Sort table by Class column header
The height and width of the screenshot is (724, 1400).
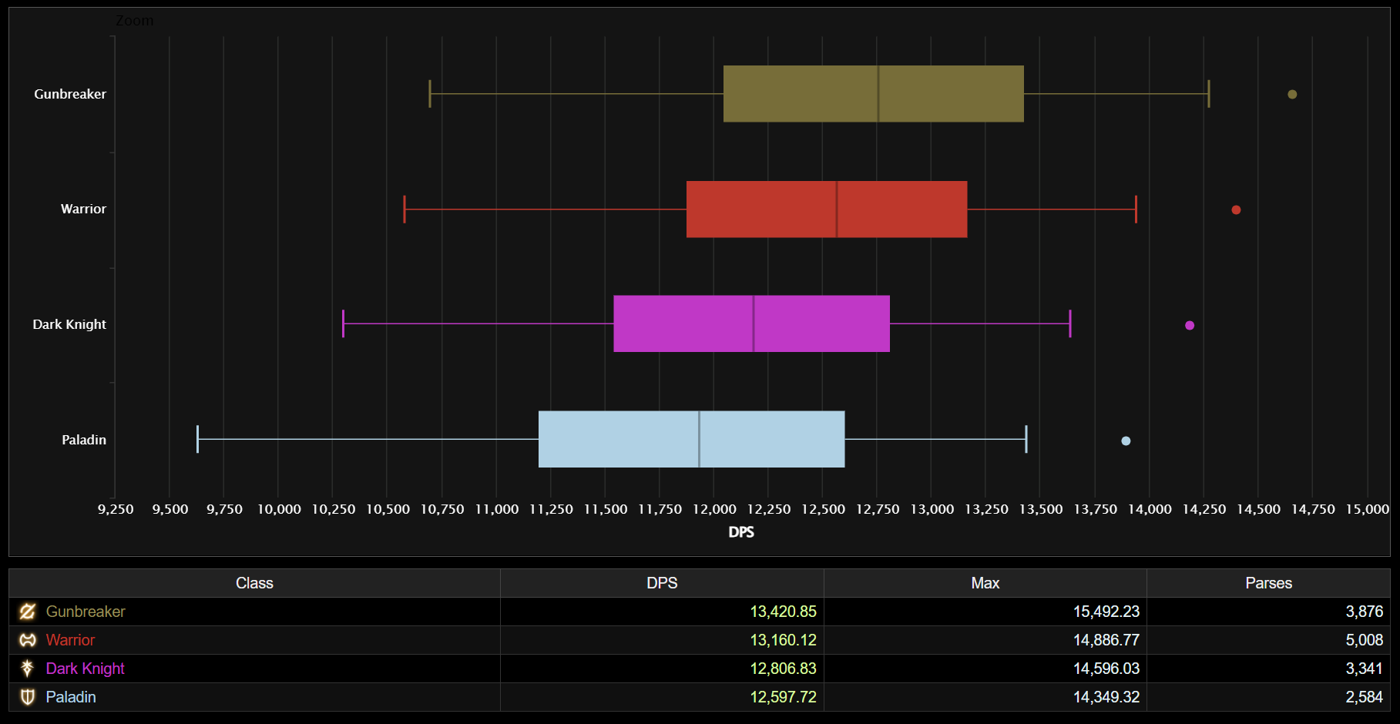click(x=254, y=583)
